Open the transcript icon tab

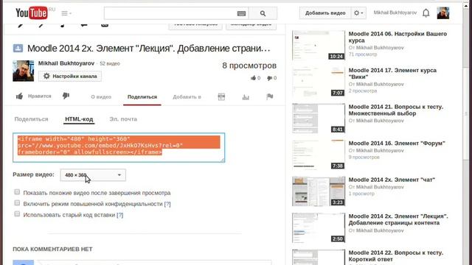(x=221, y=96)
